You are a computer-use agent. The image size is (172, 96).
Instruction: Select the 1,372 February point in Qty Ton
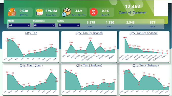coord(13,41)
